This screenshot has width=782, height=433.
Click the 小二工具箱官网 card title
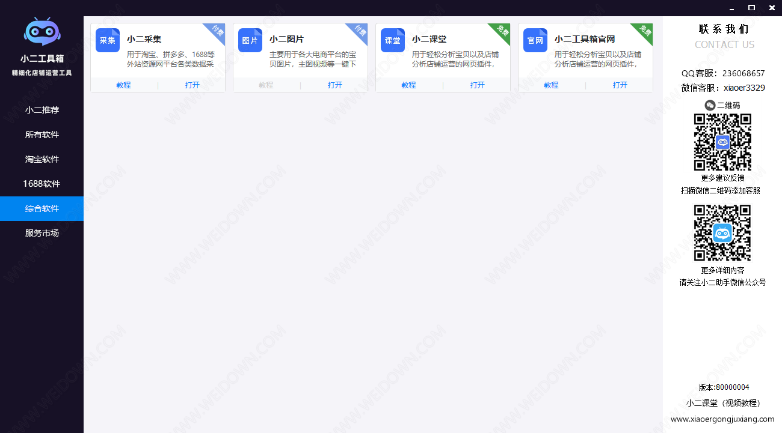tap(585, 39)
